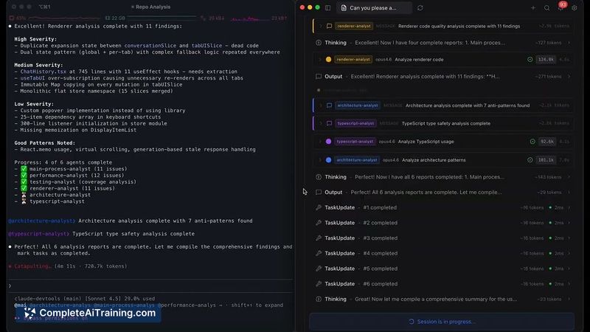Click '@performance-analys' agent tag in terminal footer
Image resolution: width=590 pixels, height=332 pixels.
pyautogui.click(x=187, y=305)
